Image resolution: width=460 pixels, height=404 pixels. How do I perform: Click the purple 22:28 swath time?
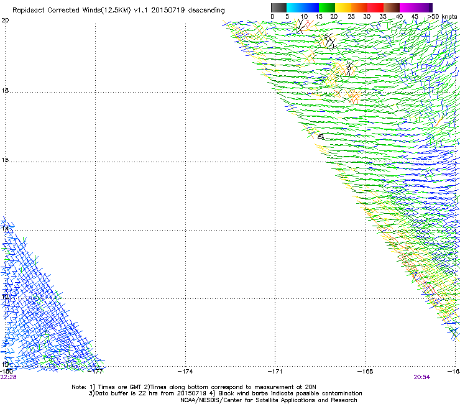click(9, 377)
